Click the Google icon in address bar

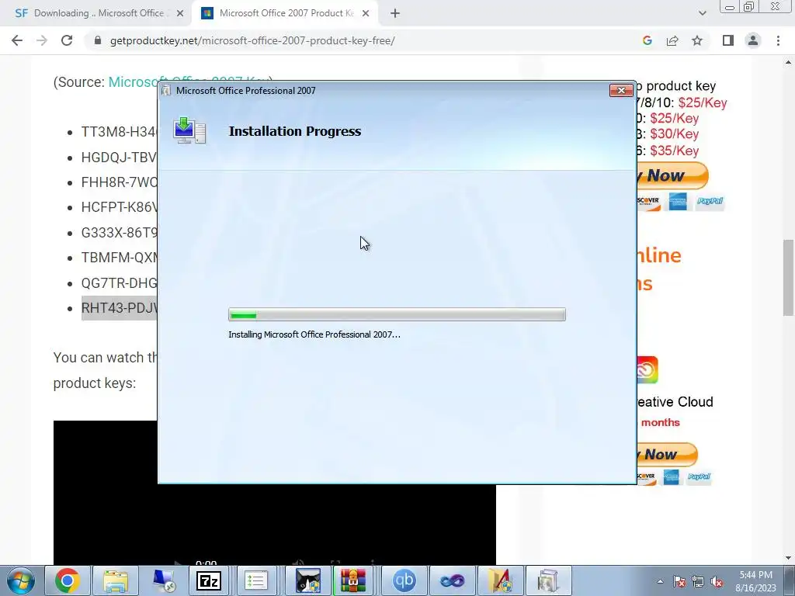[647, 40]
